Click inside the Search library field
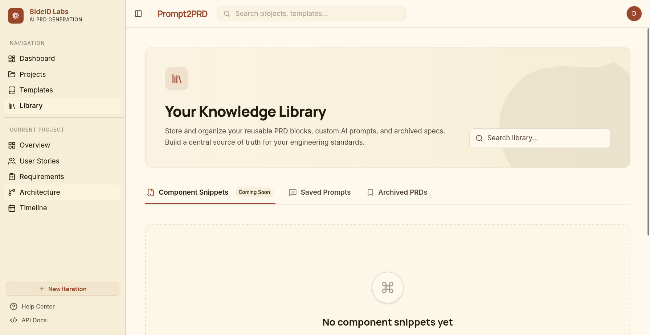The height and width of the screenshot is (335, 650). tap(539, 138)
